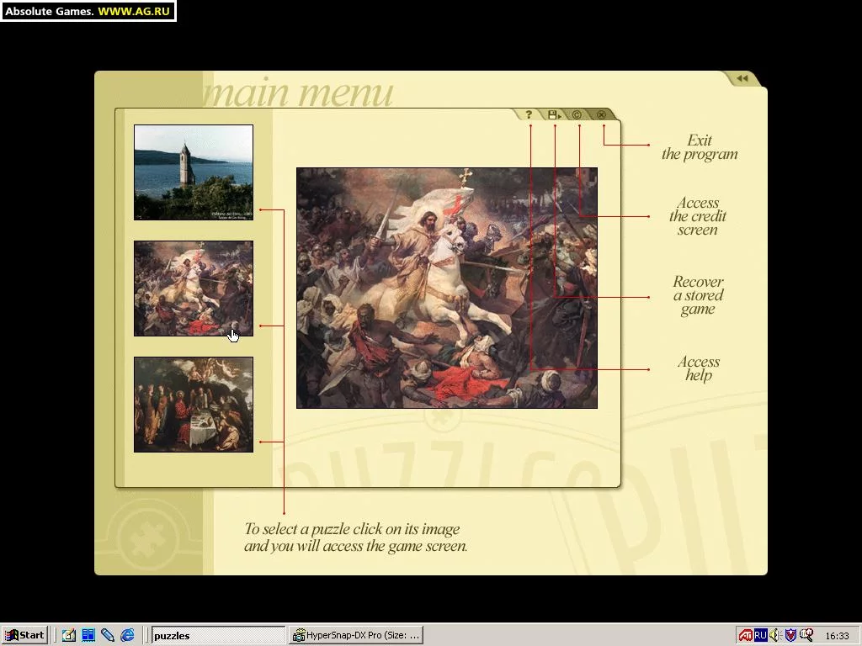Screen dimensions: 862x646
Task: Launch the blue pen quick launch icon
Action: pos(107,635)
